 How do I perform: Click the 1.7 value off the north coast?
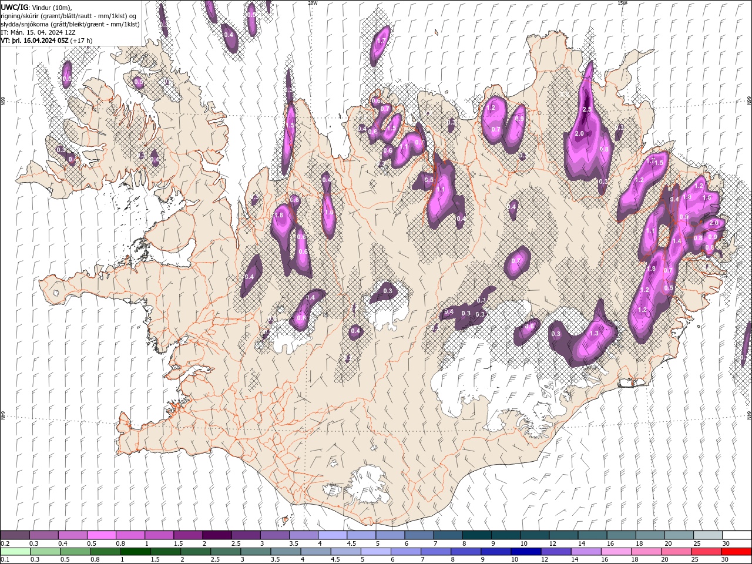(x=381, y=41)
